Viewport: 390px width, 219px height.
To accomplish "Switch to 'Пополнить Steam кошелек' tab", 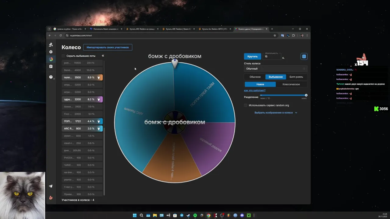I will click(106, 29).
